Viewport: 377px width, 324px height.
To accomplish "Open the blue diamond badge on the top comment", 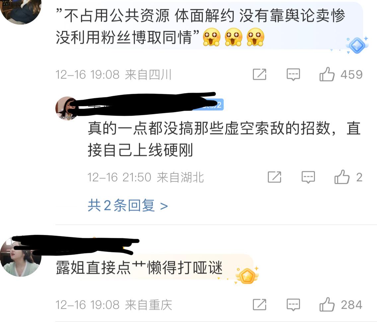I will [357, 45].
